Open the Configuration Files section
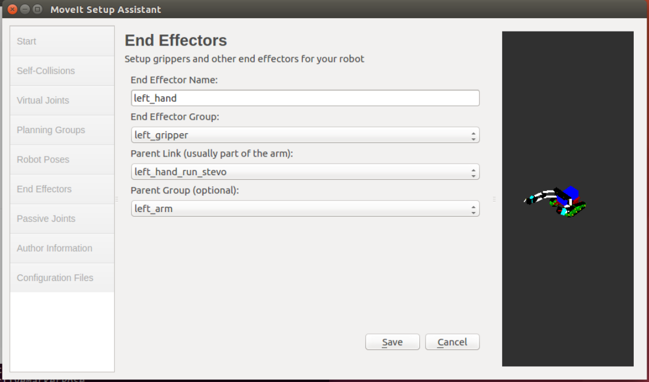Image resolution: width=649 pixels, height=382 pixels. [x=62, y=278]
